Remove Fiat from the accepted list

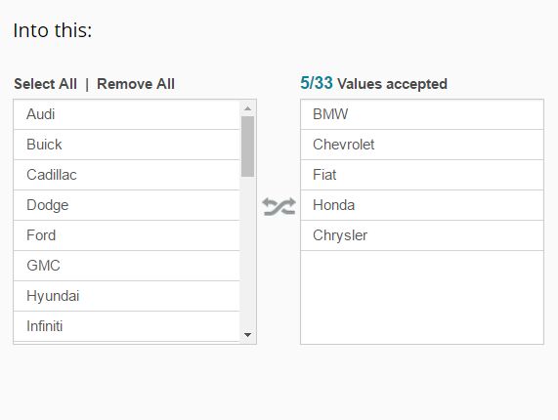(x=422, y=175)
